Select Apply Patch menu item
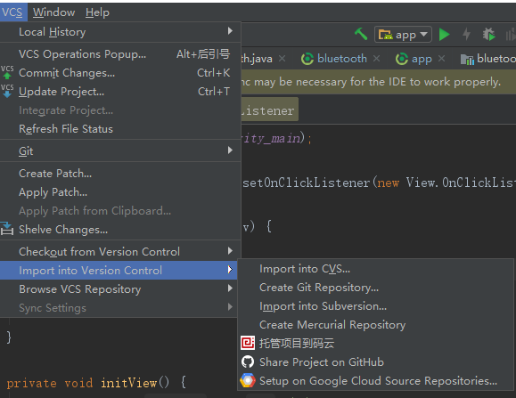516x398 pixels. (x=120, y=192)
